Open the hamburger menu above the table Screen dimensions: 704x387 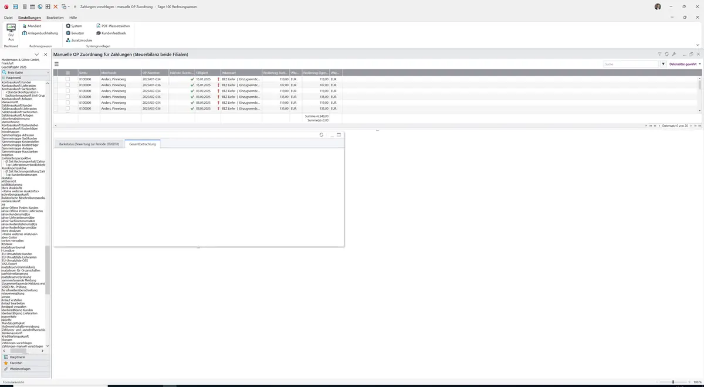click(57, 64)
